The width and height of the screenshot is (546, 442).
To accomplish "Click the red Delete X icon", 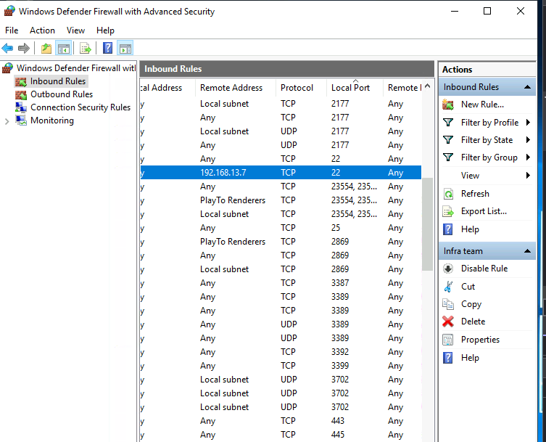I will coord(448,322).
